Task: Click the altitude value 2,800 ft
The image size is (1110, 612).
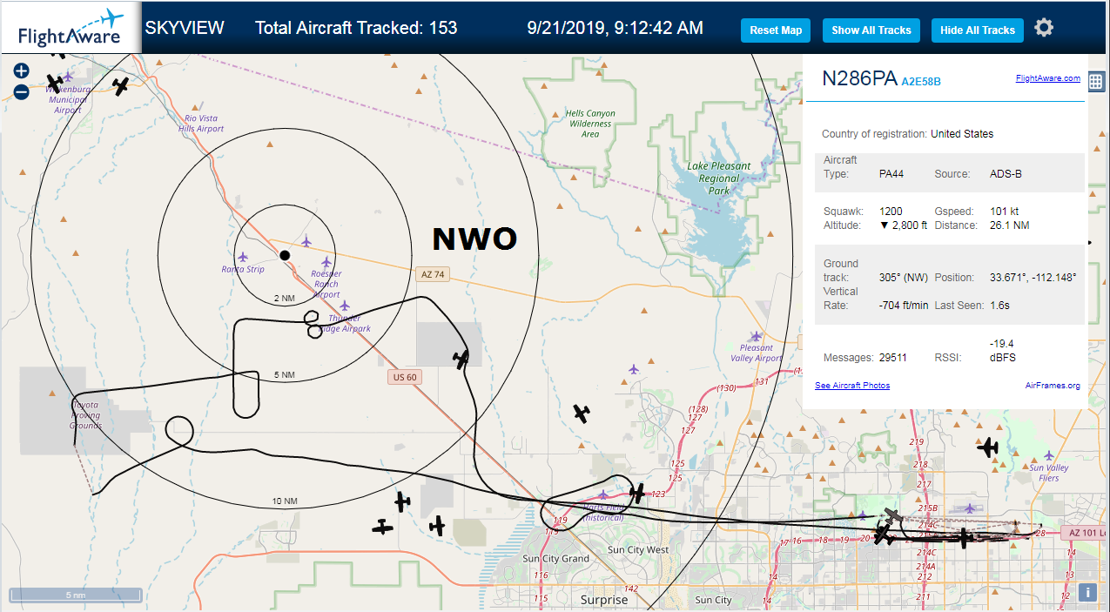Action: [x=904, y=225]
